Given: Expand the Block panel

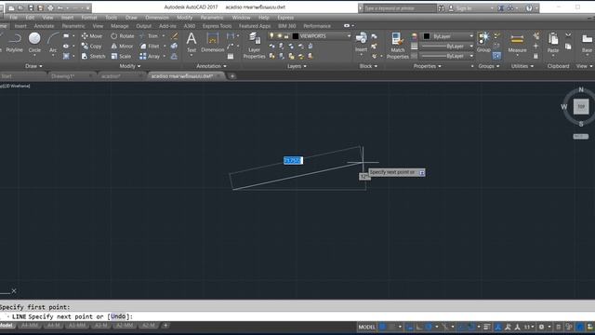Looking at the screenshot, I should click(x=368, y=66).
